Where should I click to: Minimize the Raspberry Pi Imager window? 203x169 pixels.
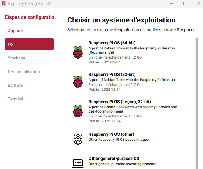[171, 3]
